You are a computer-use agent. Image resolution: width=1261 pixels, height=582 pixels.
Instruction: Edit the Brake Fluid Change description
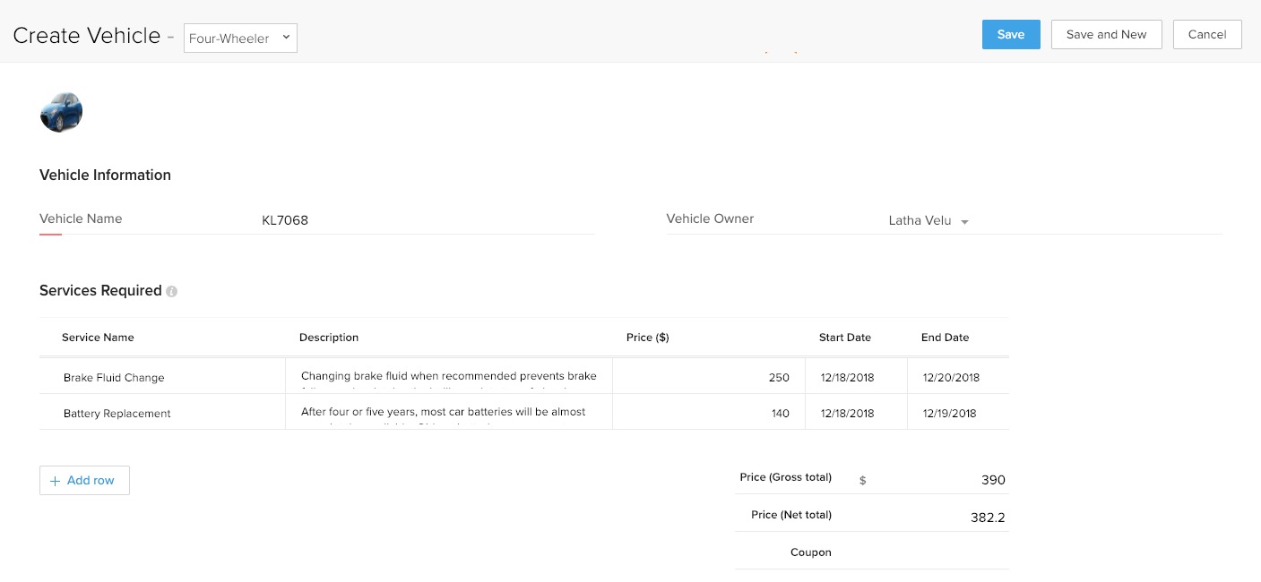(x=448, y=377)
